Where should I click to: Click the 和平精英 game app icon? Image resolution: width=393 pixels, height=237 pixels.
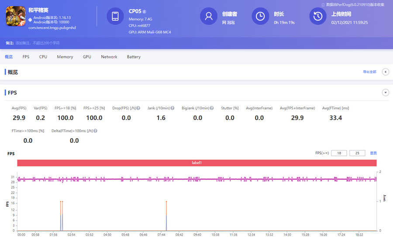16,16
